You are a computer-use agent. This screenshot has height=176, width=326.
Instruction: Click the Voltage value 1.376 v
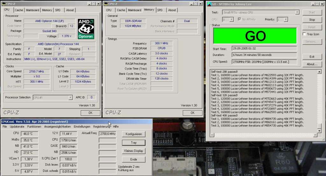coord(67,36)
